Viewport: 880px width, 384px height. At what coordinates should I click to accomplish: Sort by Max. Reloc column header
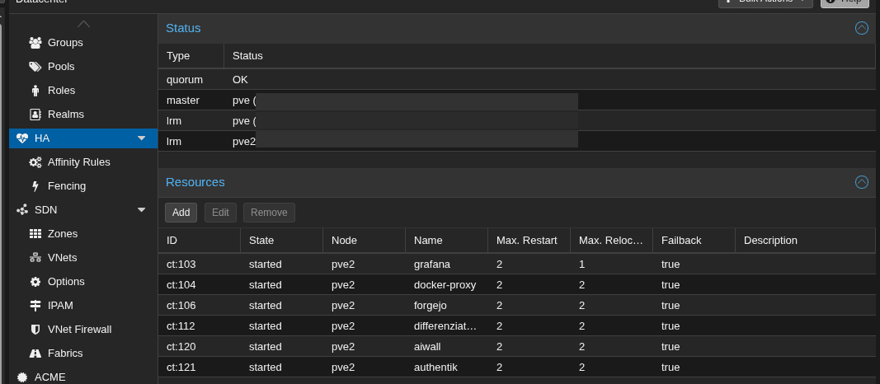point(612,241)
